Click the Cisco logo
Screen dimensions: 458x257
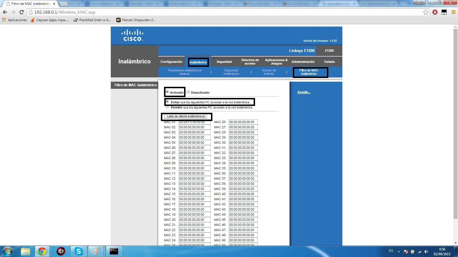click(132, 35)
